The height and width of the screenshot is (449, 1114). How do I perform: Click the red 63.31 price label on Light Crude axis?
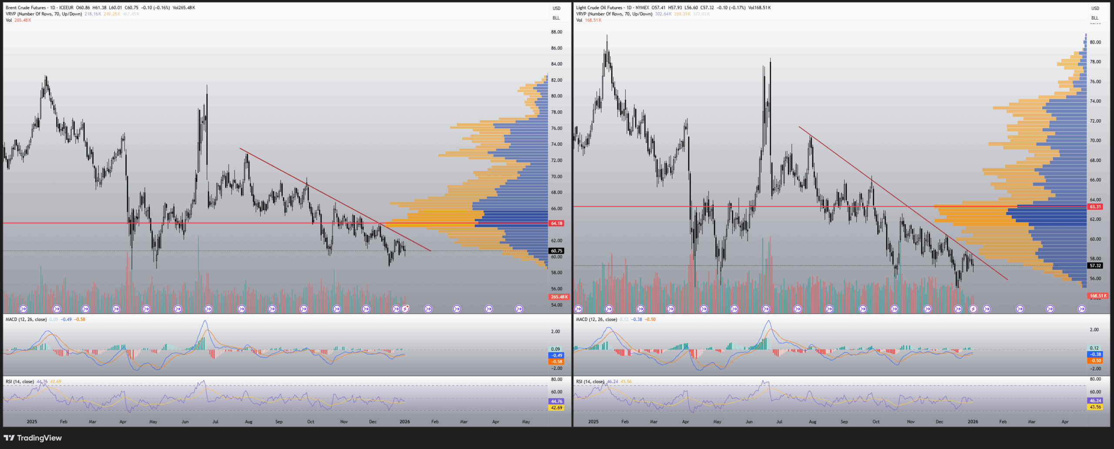(x=1095, y=207)
